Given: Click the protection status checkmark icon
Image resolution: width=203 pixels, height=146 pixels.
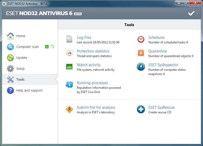Looking at the screenshot, I should [x=191, y=13].
